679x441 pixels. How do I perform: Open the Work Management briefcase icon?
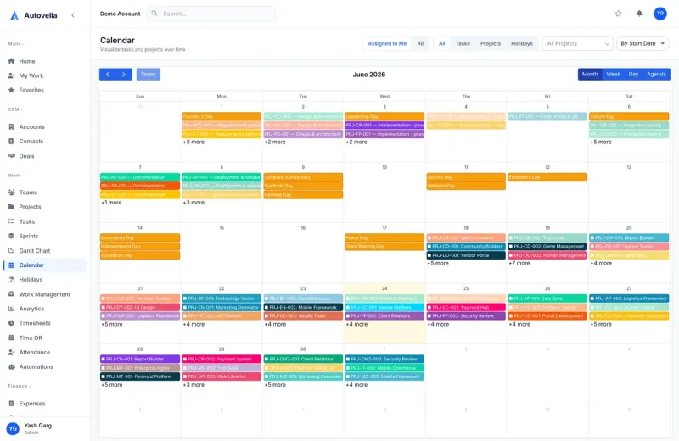[x=11, y=294]
